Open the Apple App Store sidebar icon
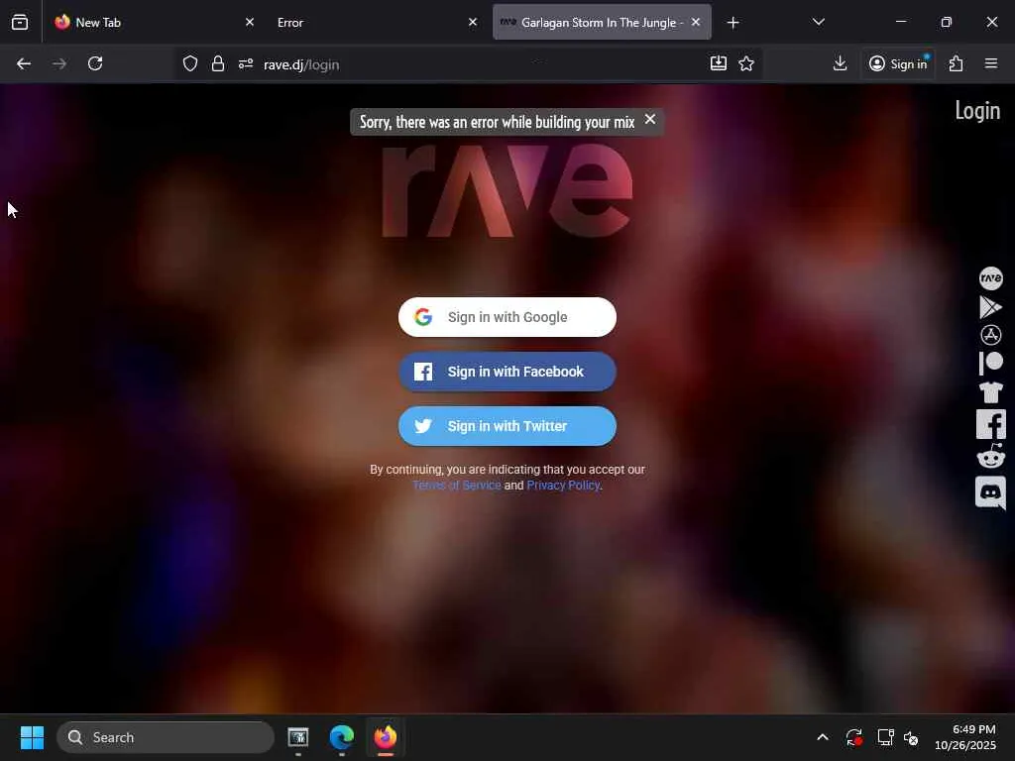 990,335
